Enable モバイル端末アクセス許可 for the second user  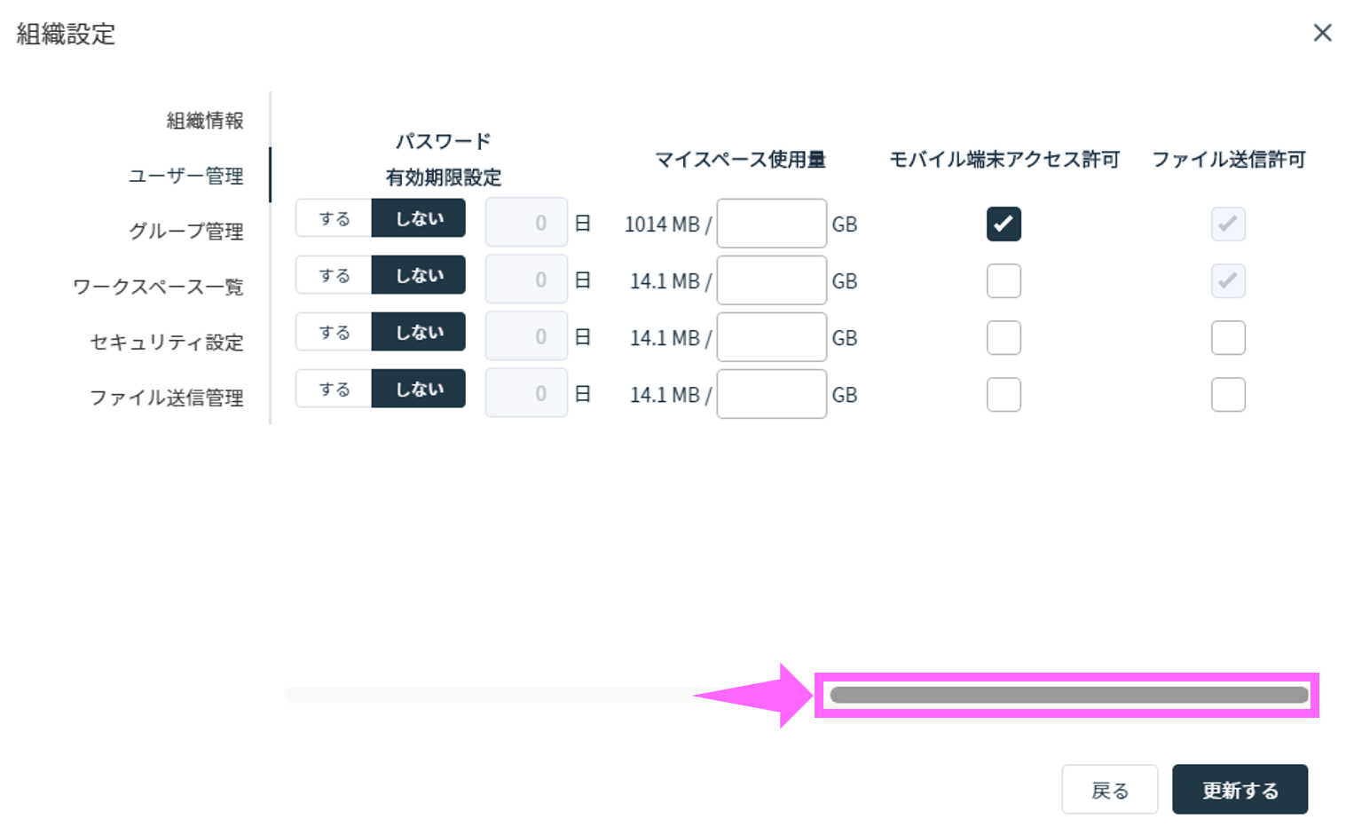click(1003, 280)
